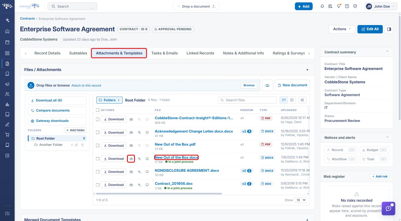This screenshot has height=221, width=401.
Task: Switch file list to grid view
Action: (292, 100)
